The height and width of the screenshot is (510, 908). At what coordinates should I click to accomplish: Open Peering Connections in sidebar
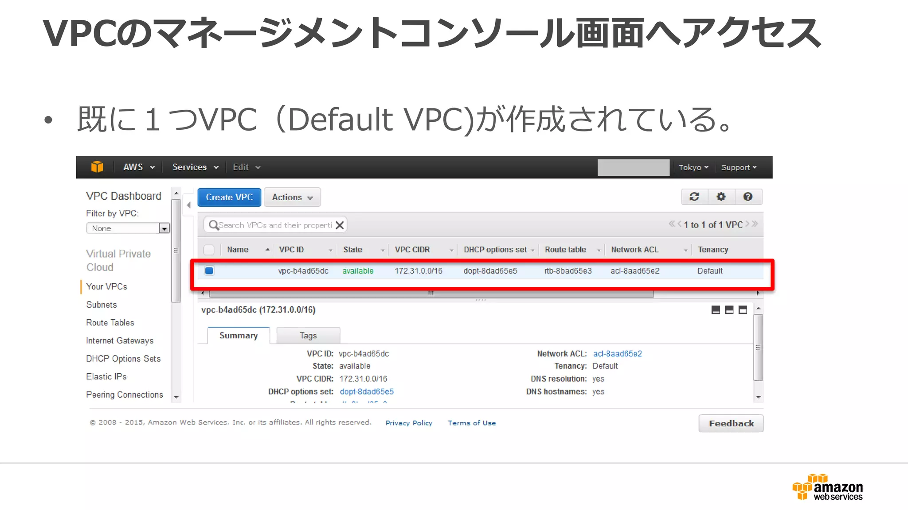(x=125, y=394)
